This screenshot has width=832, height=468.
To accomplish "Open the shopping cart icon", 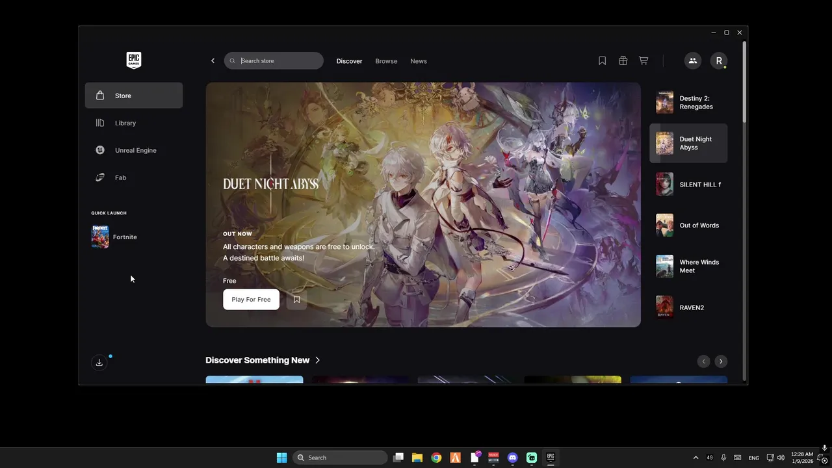I will [643, 60].
